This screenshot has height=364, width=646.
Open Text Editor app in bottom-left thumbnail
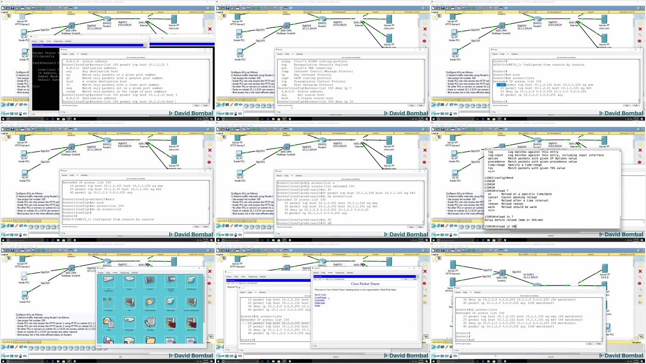point(150,323)
